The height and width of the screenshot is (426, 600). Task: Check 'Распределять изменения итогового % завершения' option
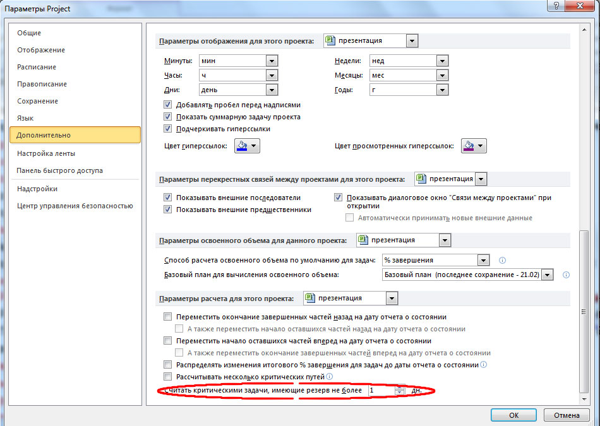[167, 365]
